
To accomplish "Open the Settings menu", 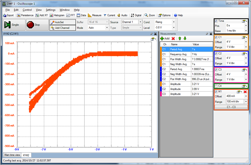I will 50,9.
